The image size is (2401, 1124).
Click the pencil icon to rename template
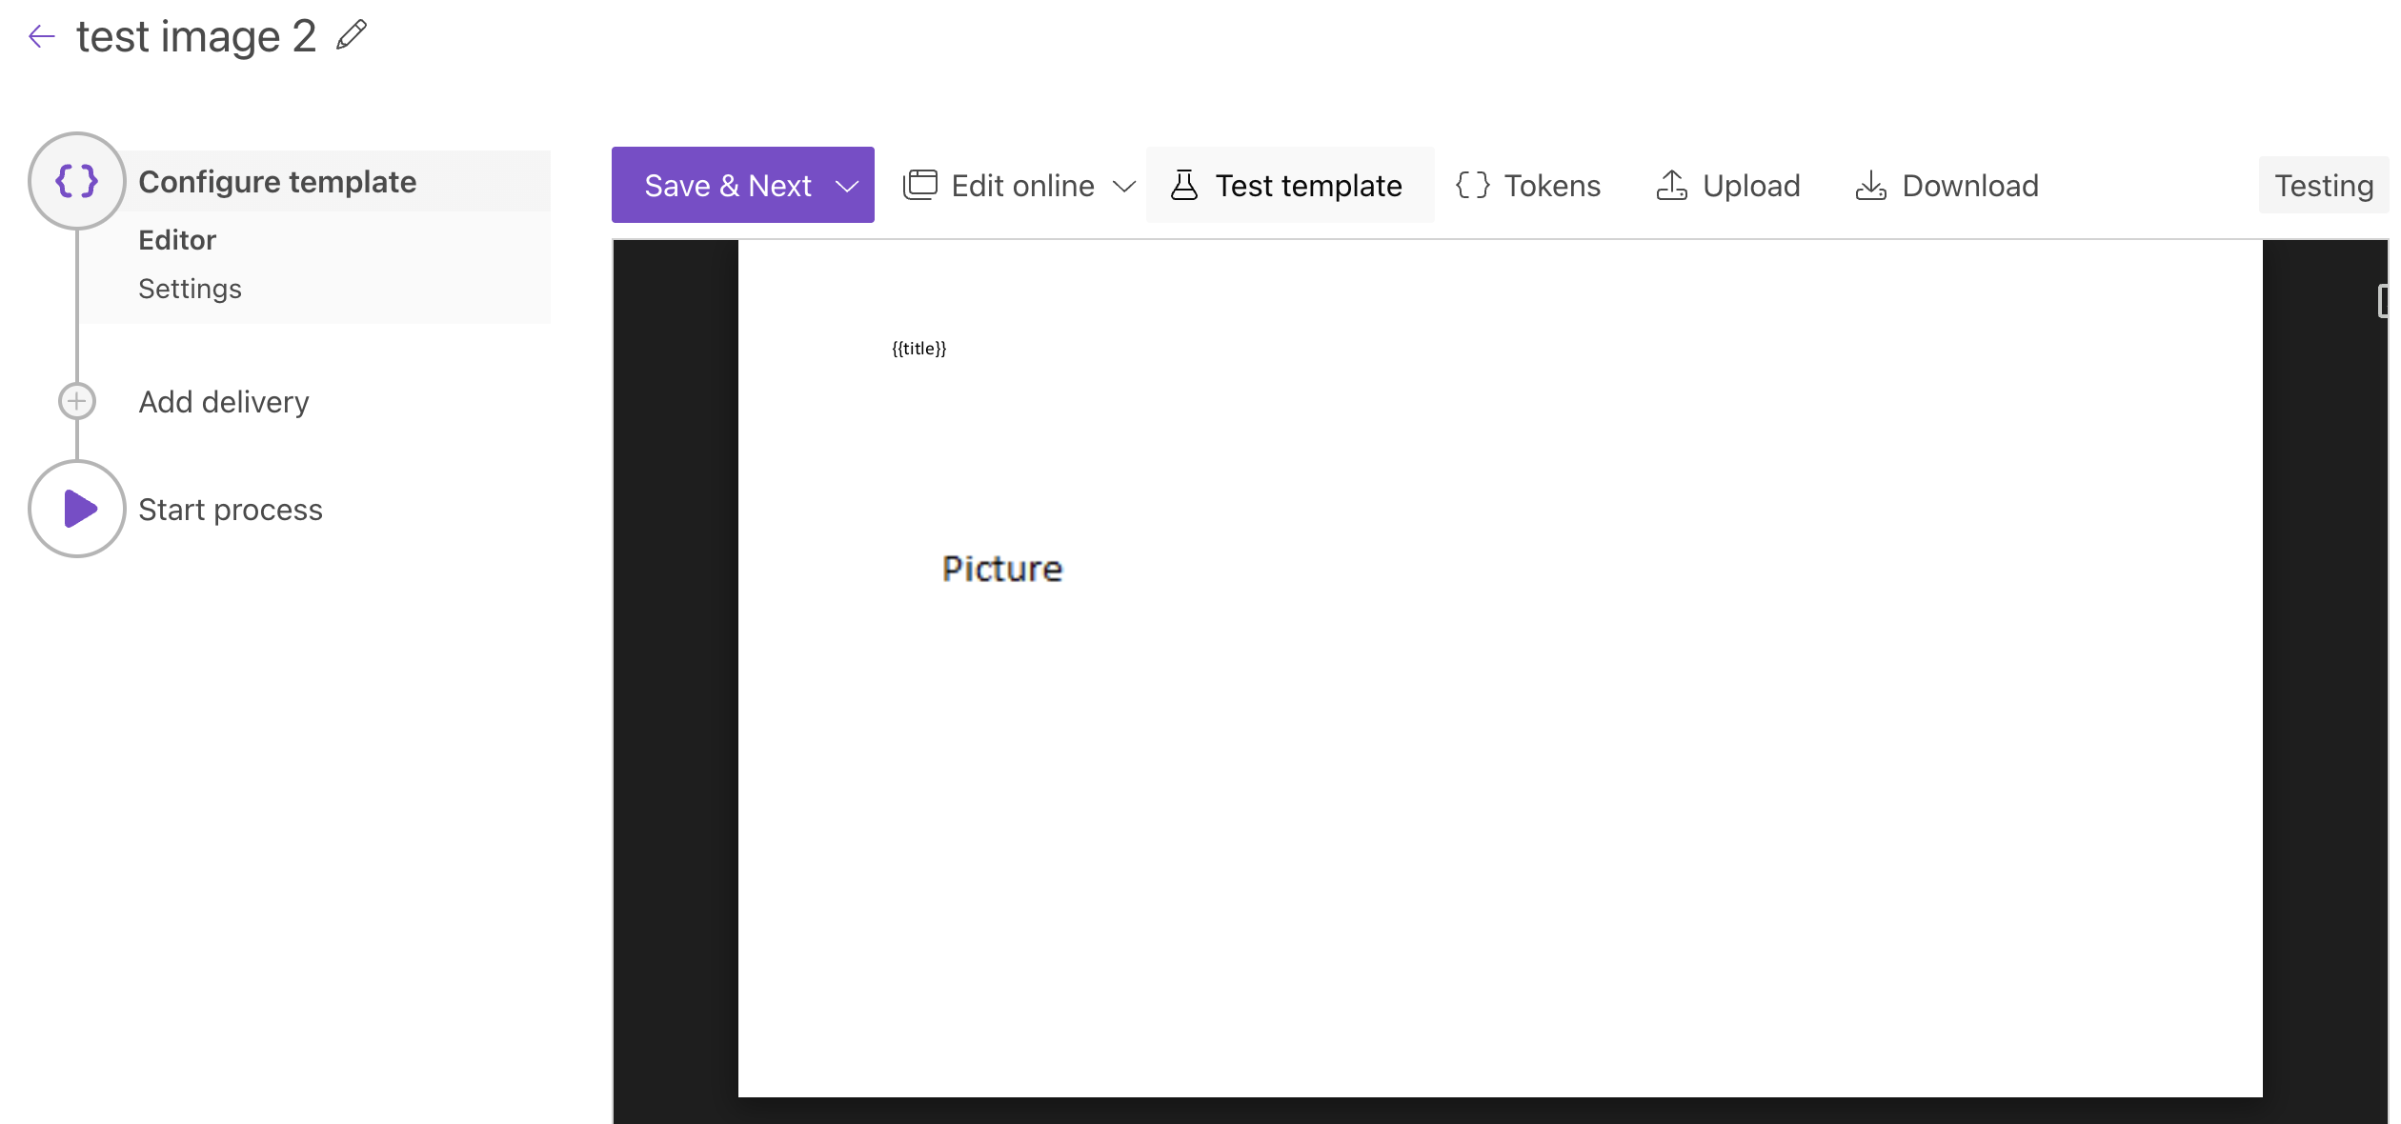coord(352,35)
